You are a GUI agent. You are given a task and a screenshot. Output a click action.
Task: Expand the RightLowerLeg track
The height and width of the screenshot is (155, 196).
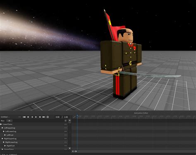[x=4, y=142]
